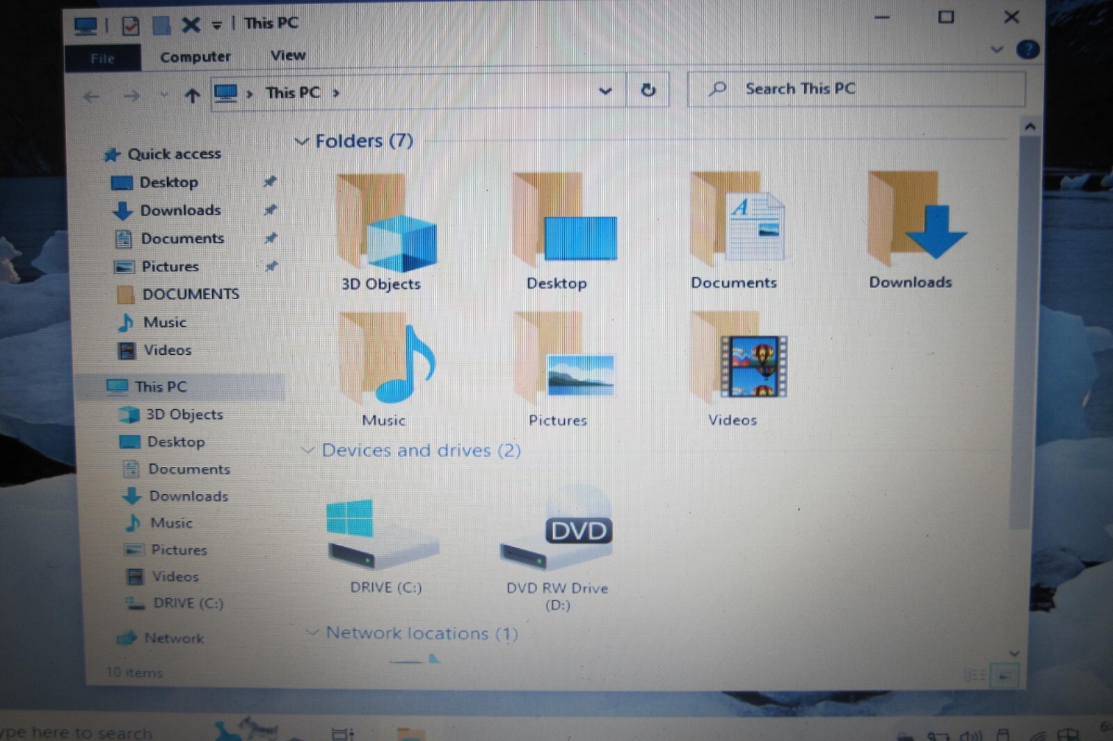The image size is (1113, 741).
Task: Unpin Desktop using its pin icon
Action: tap(270, 182)
